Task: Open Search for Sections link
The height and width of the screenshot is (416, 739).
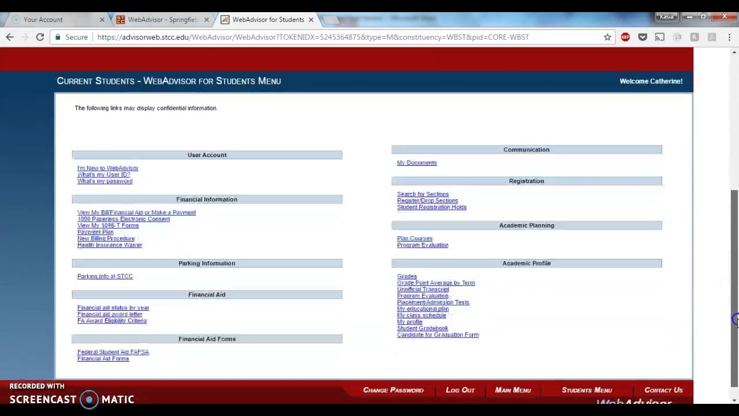Action: pyautogui.click(x=423, y=194)
